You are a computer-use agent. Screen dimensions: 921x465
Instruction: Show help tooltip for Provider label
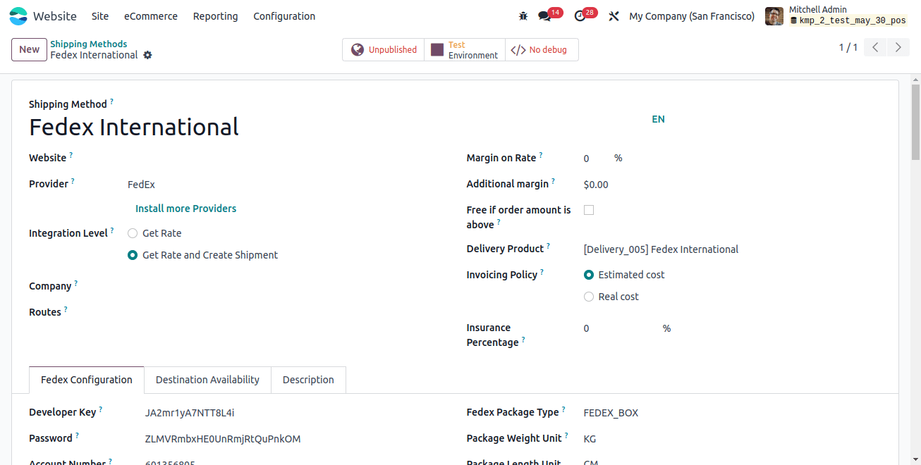[72, 181]
